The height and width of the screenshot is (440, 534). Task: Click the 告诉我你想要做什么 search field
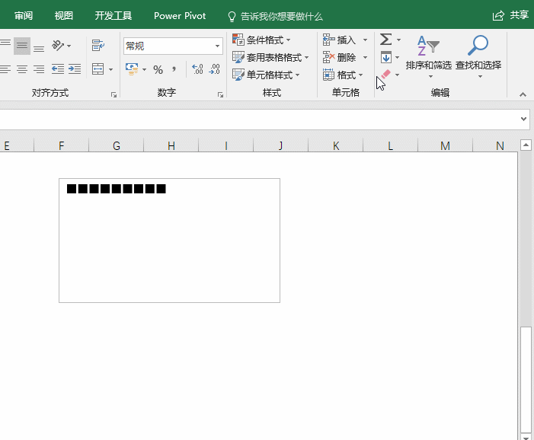point(275,16)
